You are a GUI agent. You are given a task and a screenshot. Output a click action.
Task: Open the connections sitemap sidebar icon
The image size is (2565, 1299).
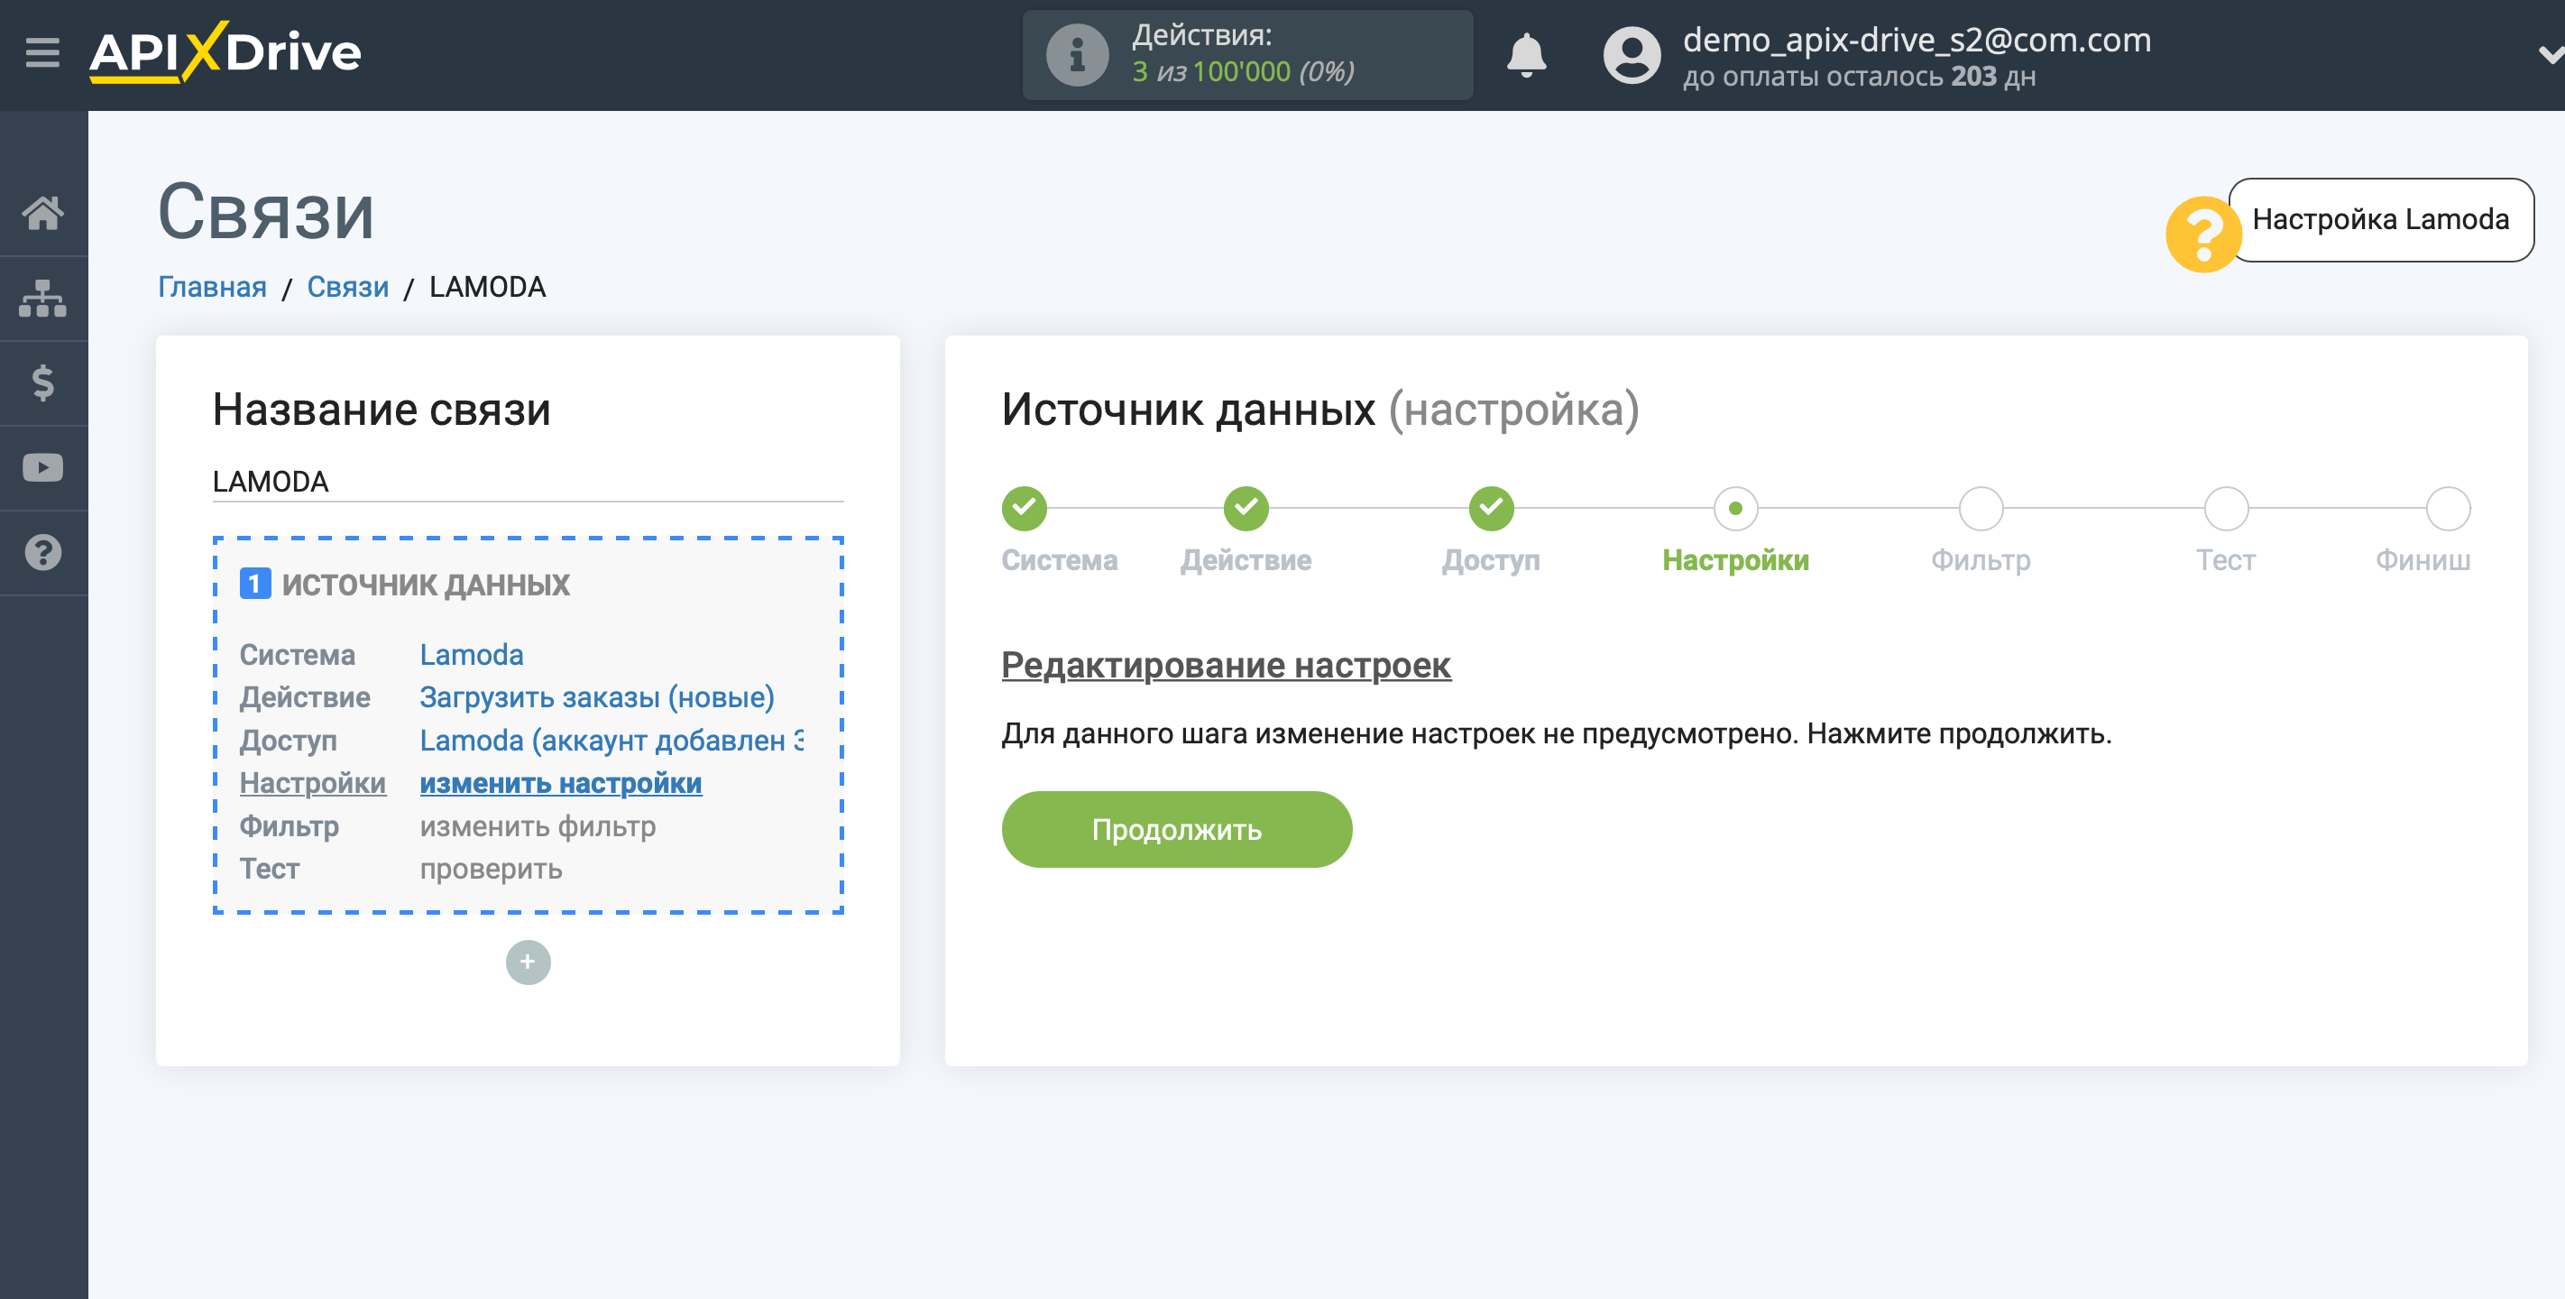(42, 298)
